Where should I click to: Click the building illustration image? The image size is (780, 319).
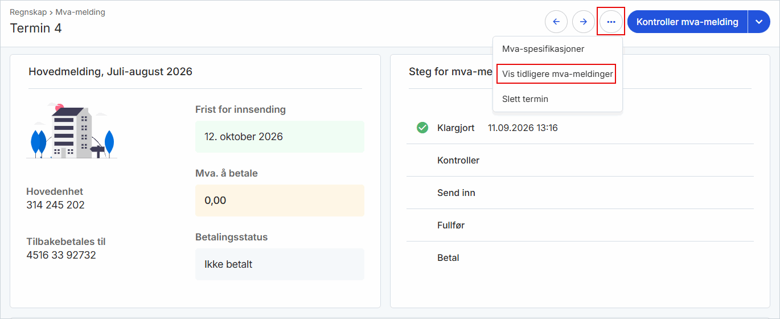pos(72,131)
